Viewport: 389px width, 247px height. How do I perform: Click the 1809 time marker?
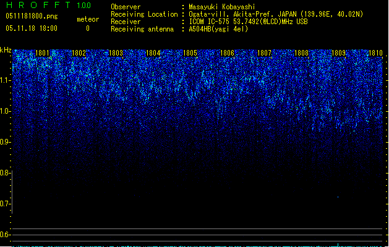click(x=339, y=53)
